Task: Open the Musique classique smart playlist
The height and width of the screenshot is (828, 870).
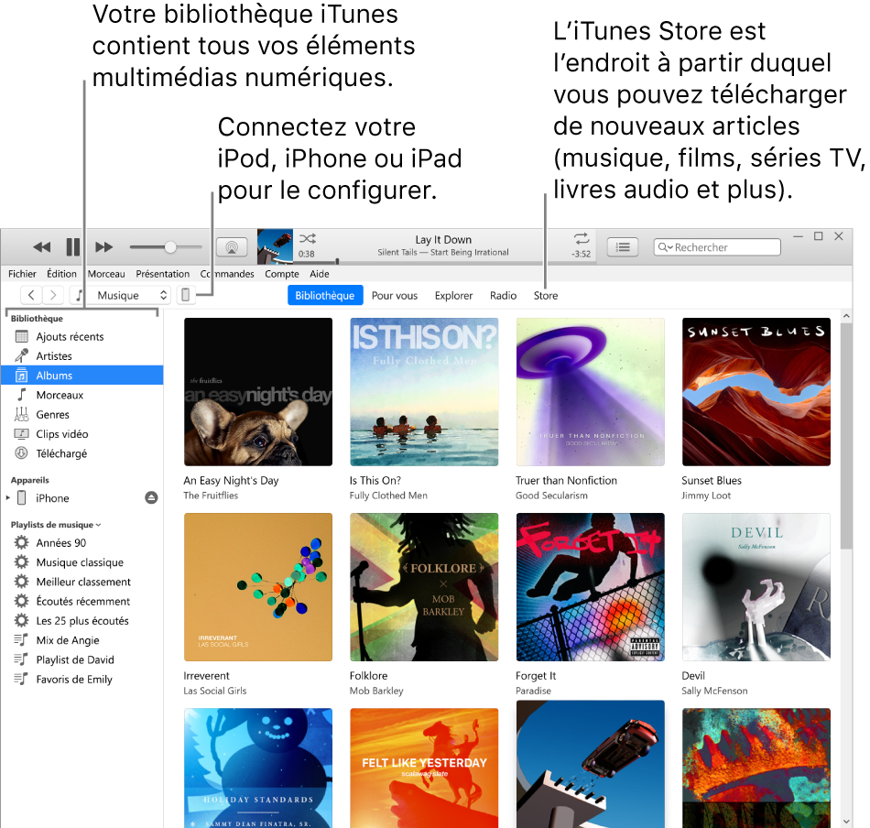Action: [x=82, y=561]
